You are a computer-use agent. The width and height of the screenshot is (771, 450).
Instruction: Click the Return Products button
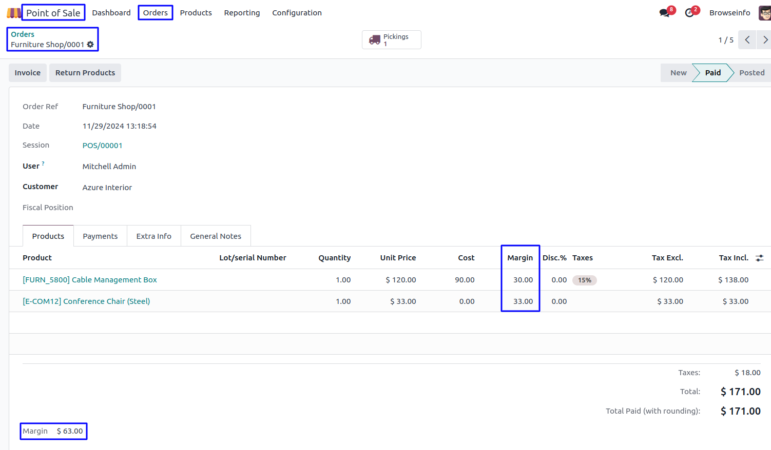click(85, 73)
